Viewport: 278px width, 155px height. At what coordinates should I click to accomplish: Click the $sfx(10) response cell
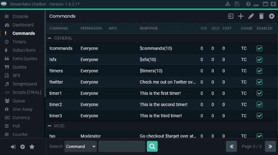[148, 59]
